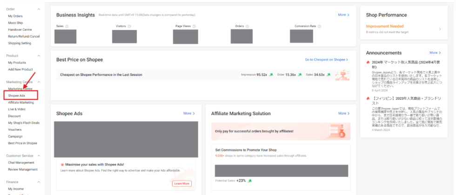This screenshot has height=195, width=456.
Task: Open My Income in sidebar
Action: tap(15, 189)
